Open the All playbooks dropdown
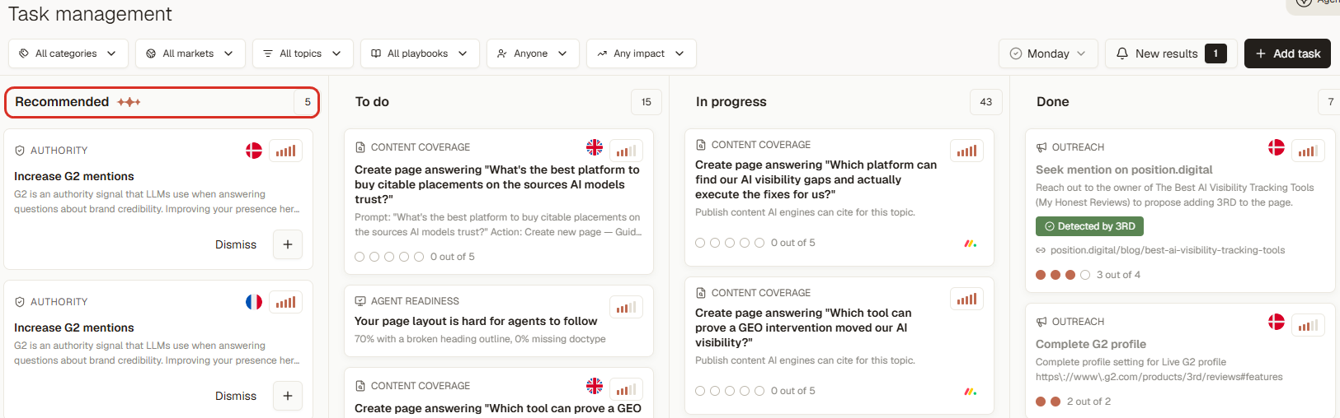 (420, 53)
